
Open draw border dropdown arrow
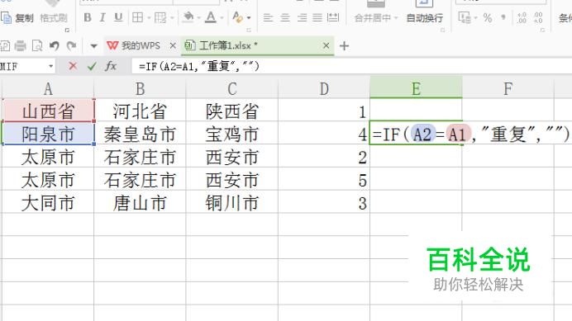coord(172,17)
